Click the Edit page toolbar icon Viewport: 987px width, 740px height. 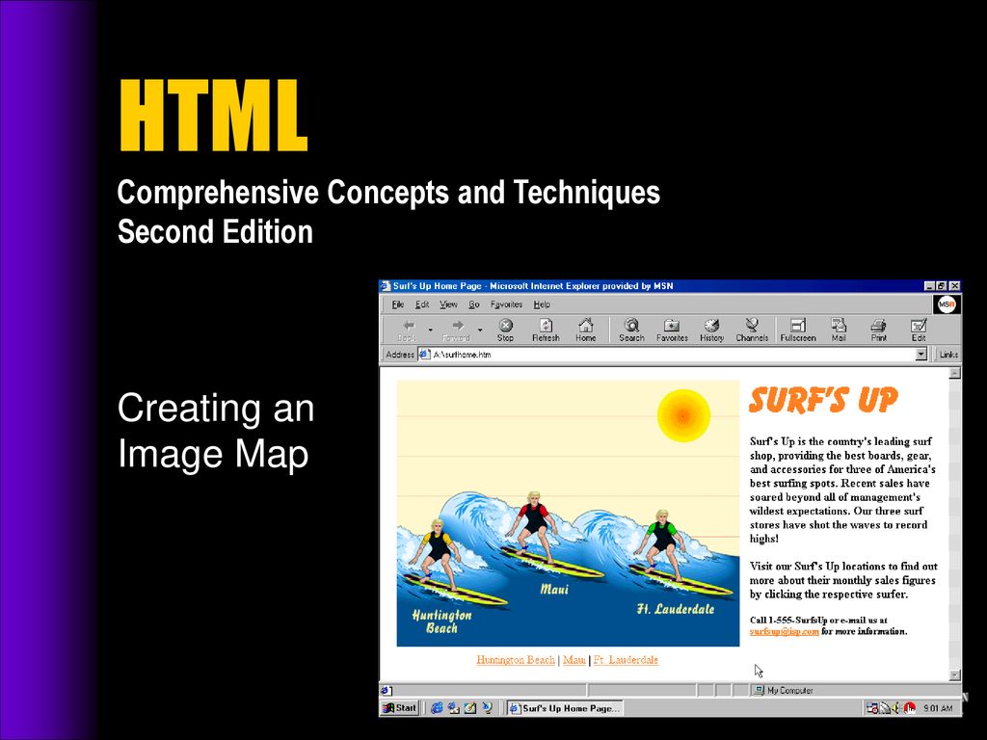point(919,330)
